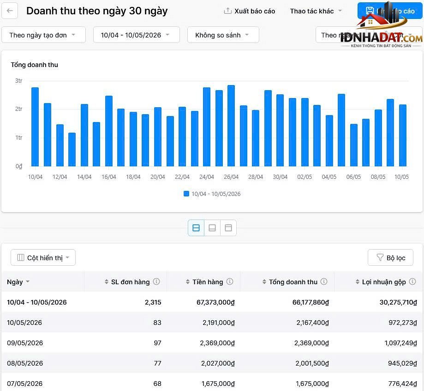Click info icon beside Tiền hàng header

tap(230, 281)
